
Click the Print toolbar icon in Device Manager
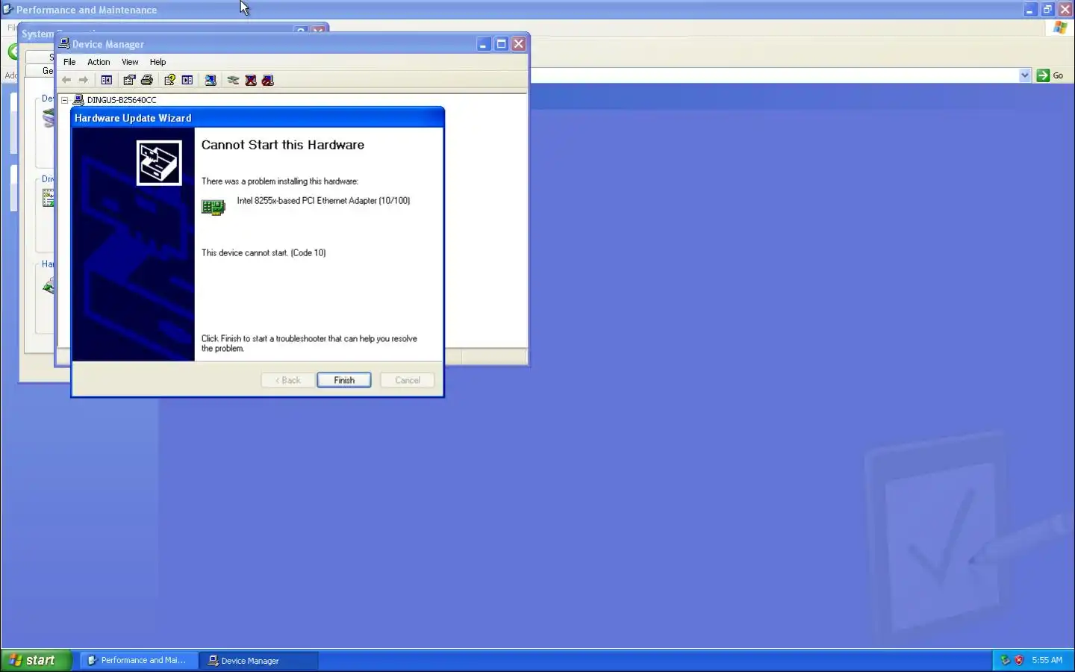coord(147,80)
